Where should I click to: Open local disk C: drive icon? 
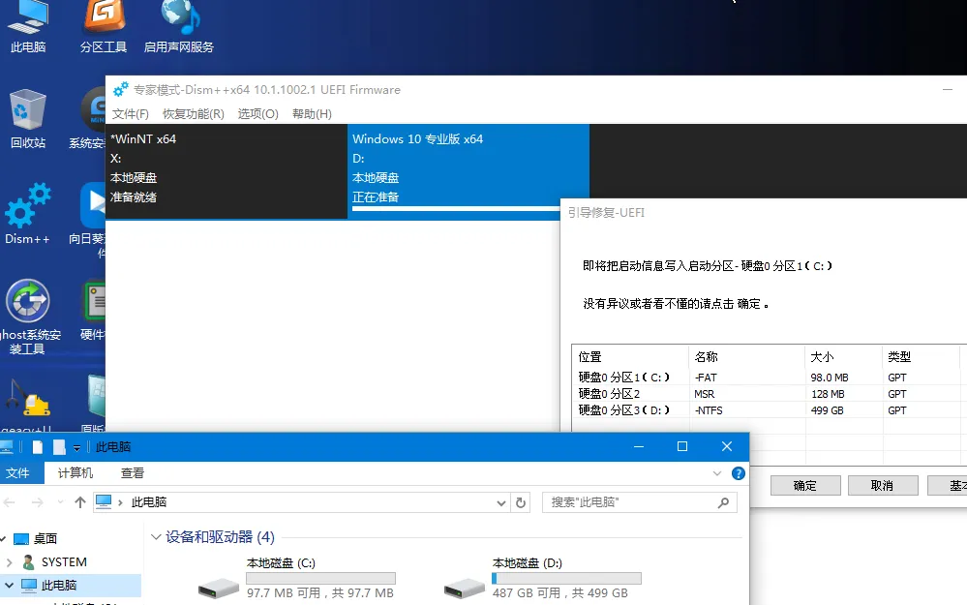coord(219,588)
